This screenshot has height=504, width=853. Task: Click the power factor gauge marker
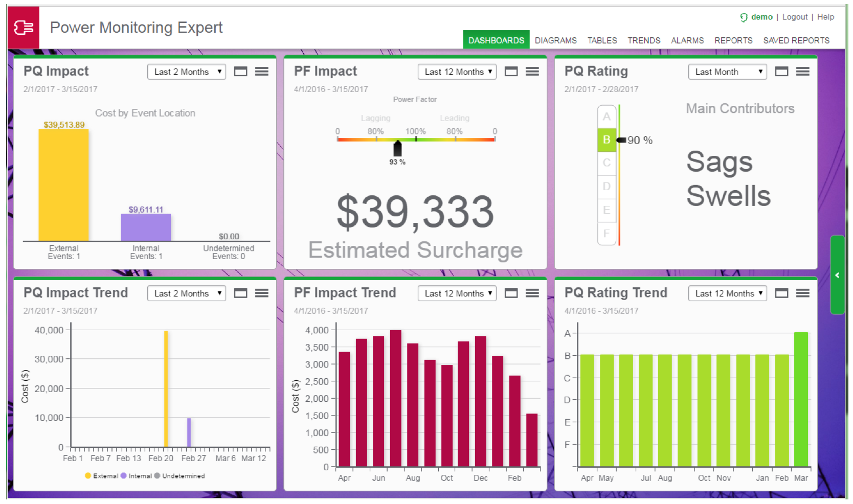click(397, 149)
